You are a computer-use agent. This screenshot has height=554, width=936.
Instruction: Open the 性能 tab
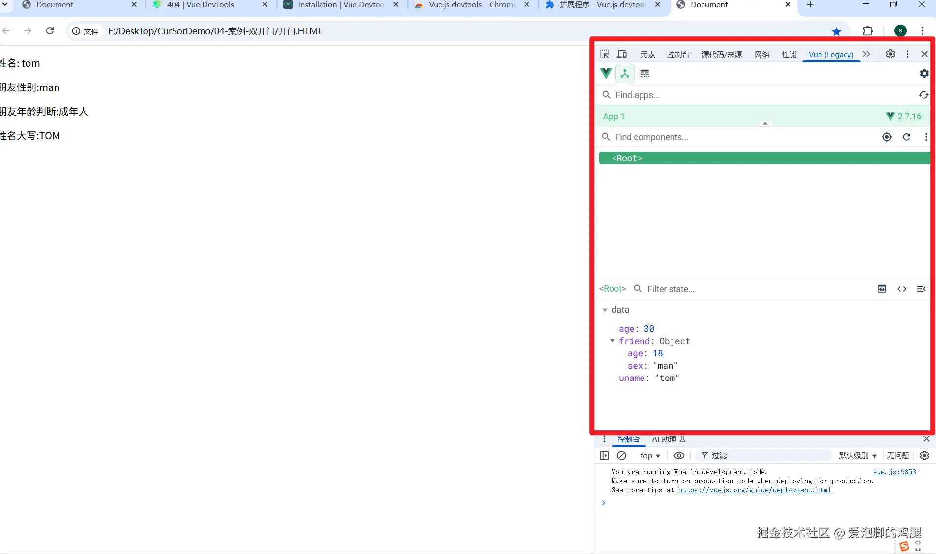789,54
